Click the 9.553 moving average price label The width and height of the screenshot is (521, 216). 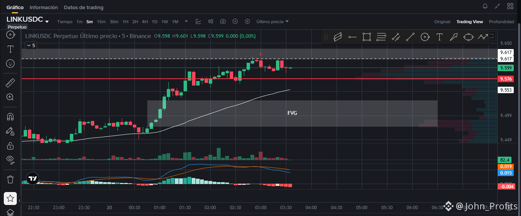point(506,90)
